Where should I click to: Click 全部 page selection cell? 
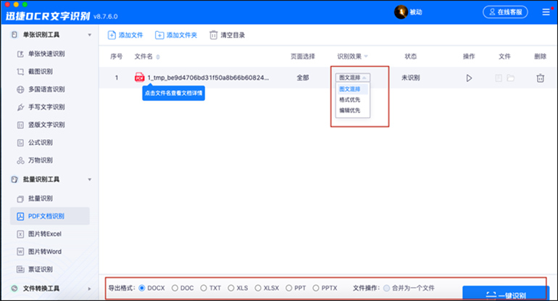click(x=303, y=78)
